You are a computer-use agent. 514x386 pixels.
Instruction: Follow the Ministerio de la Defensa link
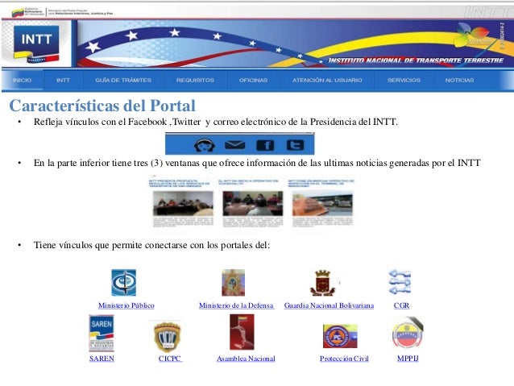236,305
